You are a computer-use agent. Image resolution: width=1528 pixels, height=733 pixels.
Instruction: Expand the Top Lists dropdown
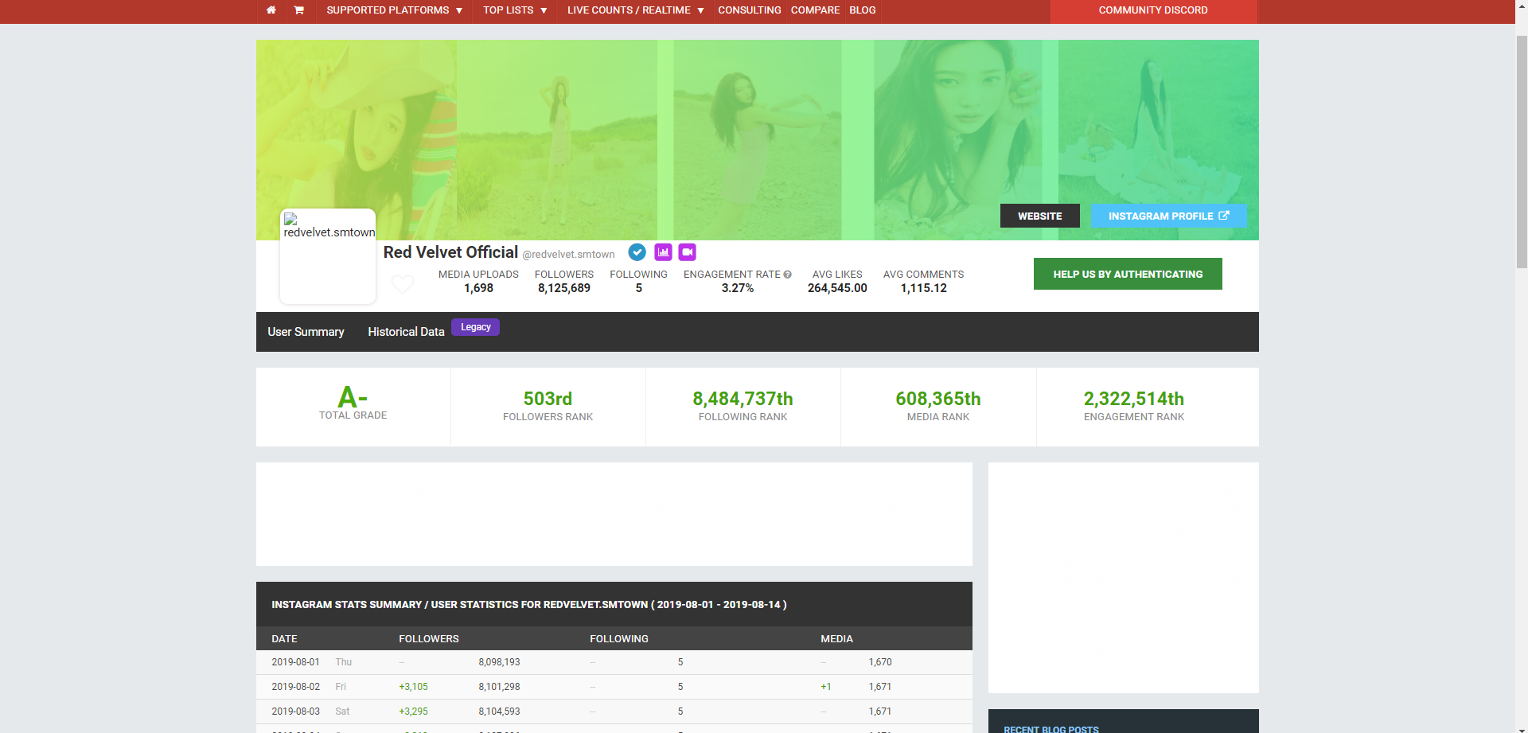(x=515, y=10)
